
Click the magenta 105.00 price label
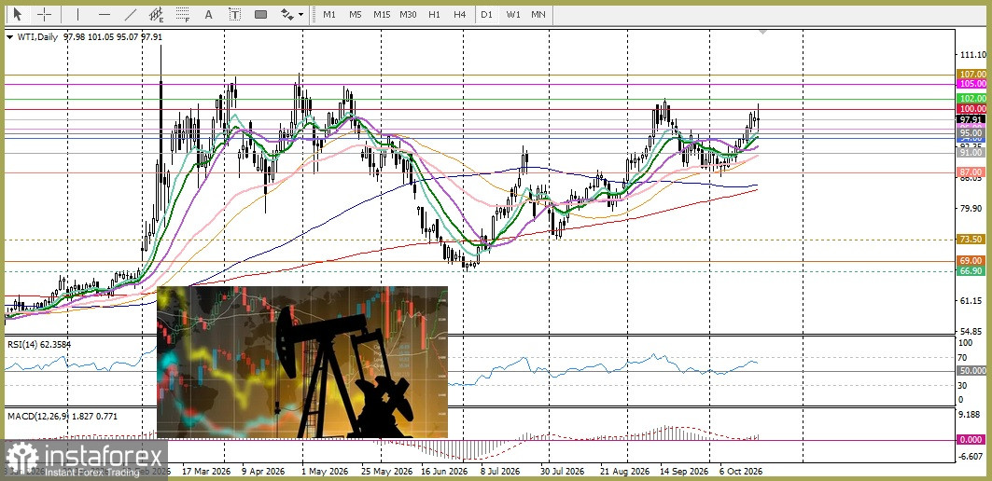click(971, 84)
